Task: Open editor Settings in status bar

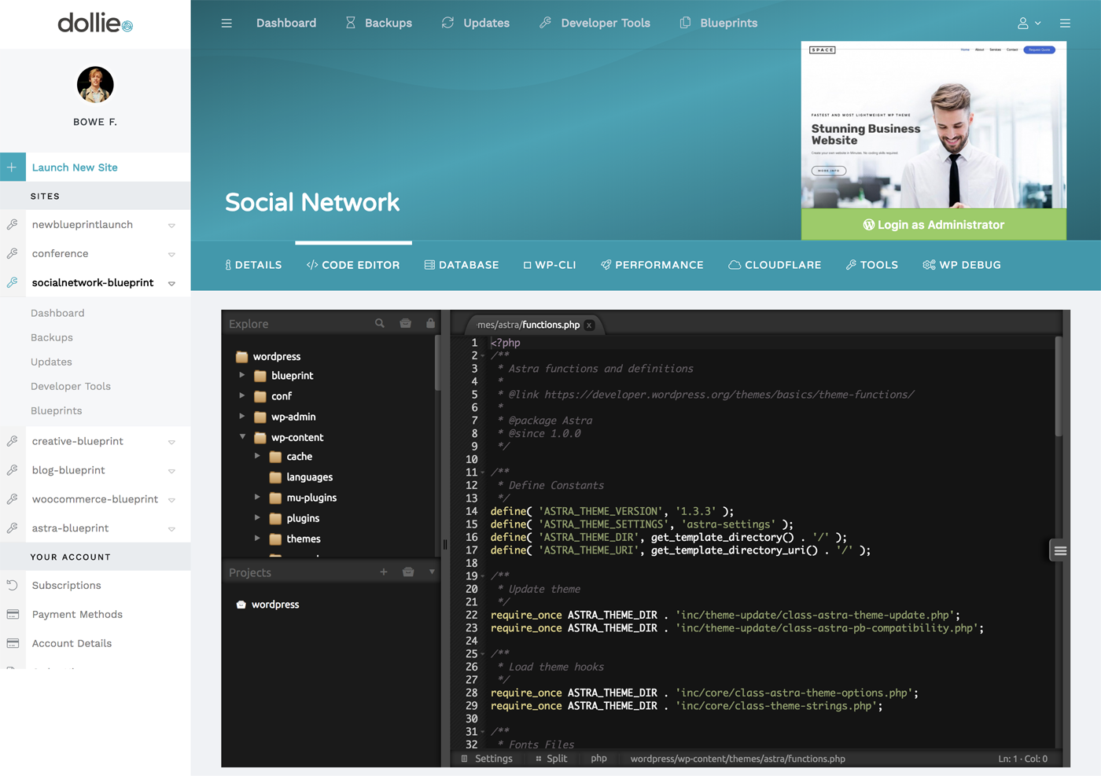Action: (x=488, y=759)
